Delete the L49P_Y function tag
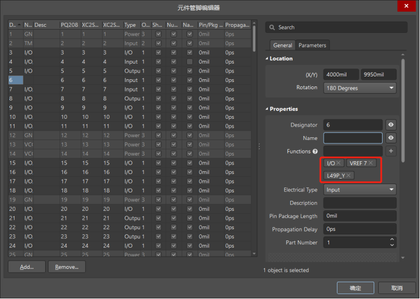The height and width of the screenshot is (299, 420). click(x=349, y=176)
